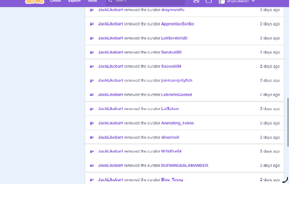
Task: Click curator-removed icon in LalSalam row
Action: pyautogui.click(x=92, y=109)
